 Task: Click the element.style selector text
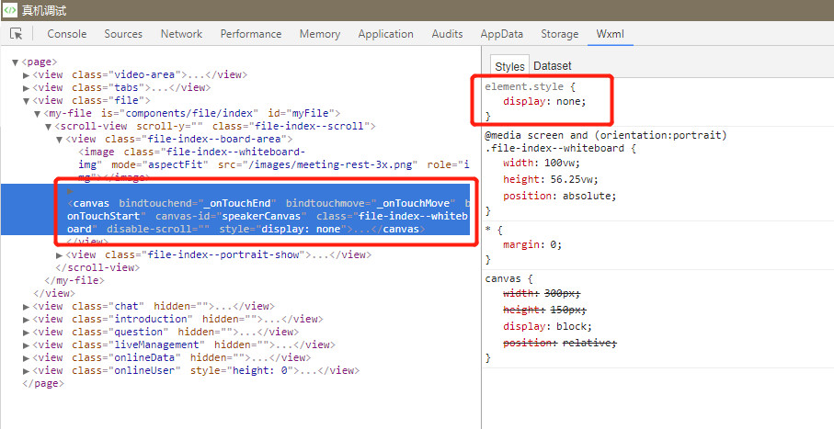point(524,86)
